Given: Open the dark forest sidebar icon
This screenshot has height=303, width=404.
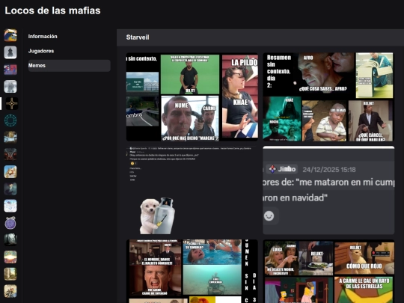Looking at the screenshot, I should 10,240.
